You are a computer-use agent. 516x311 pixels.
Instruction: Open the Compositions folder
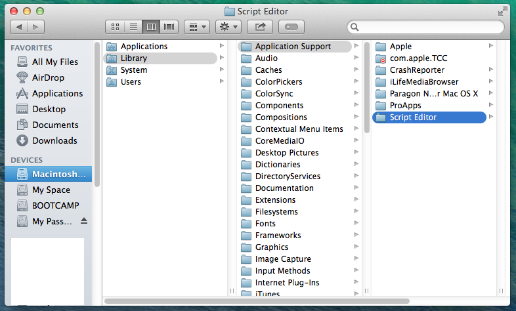pos(295,117)
